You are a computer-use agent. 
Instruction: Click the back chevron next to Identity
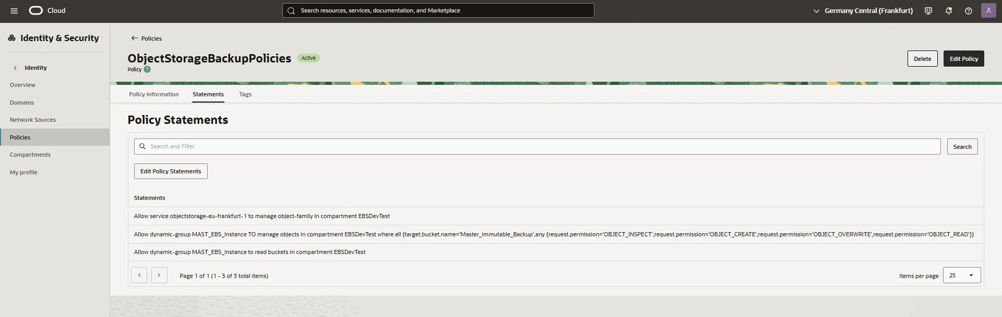15,68
